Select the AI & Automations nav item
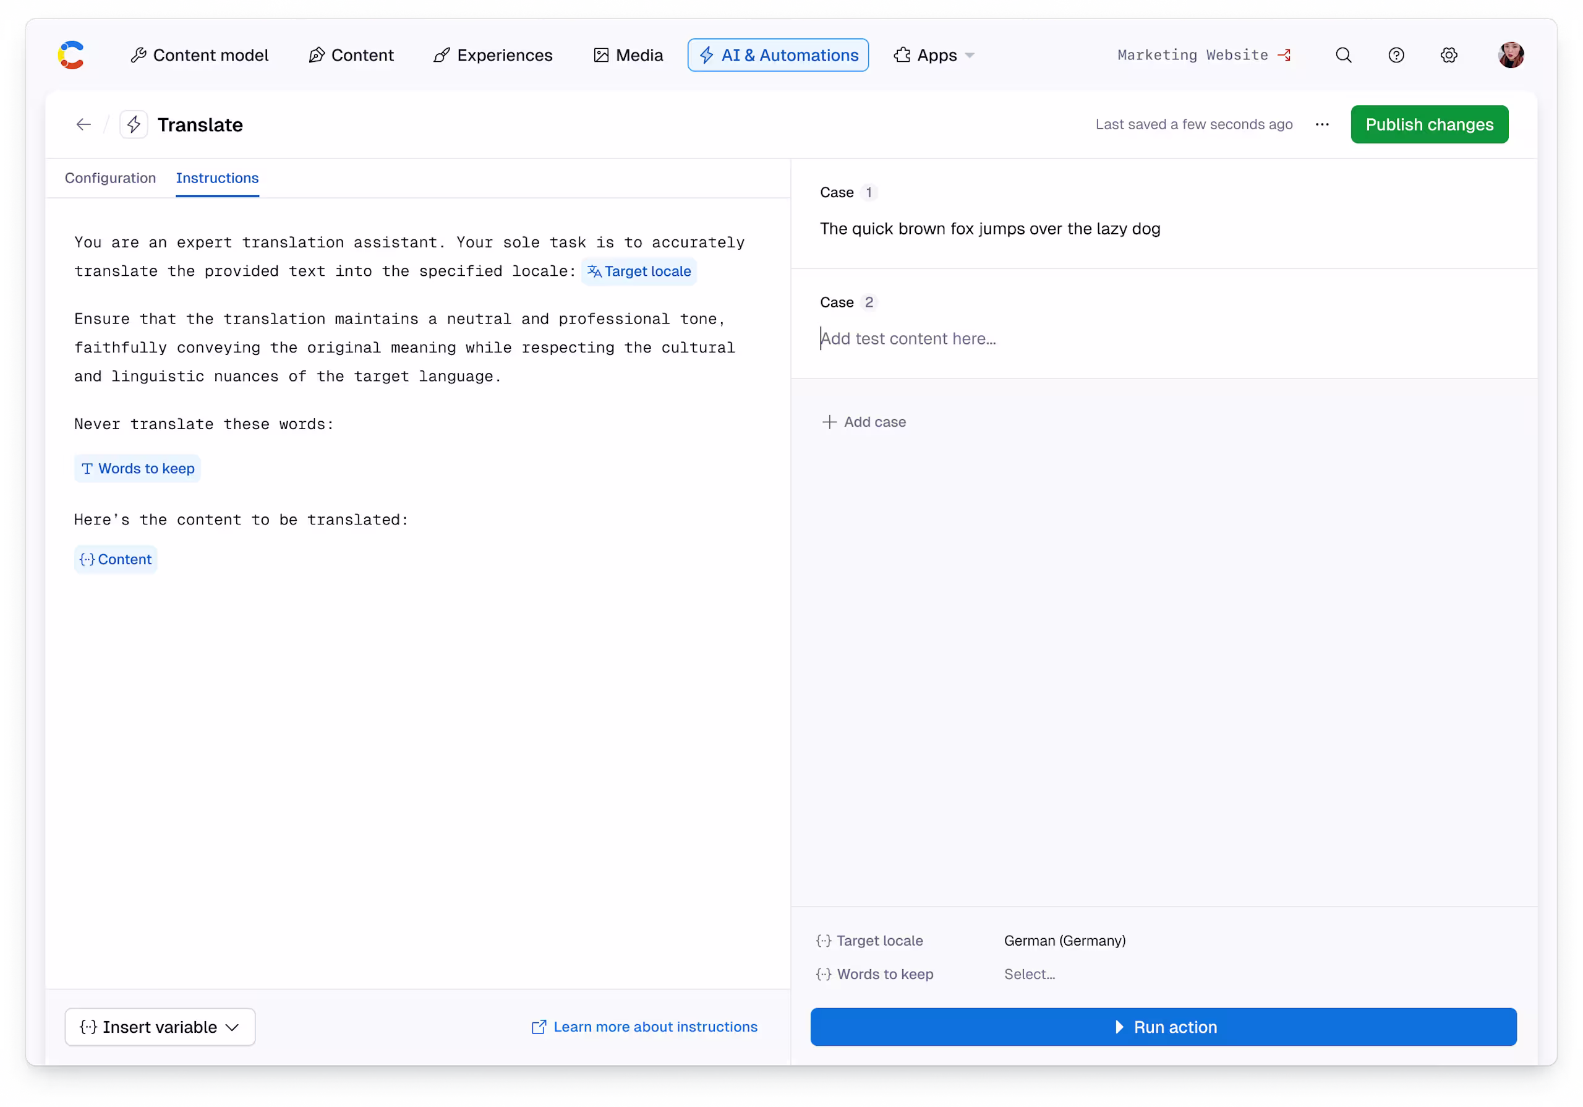This screenshot has width=1583, height=1107. tap(778, 55)
